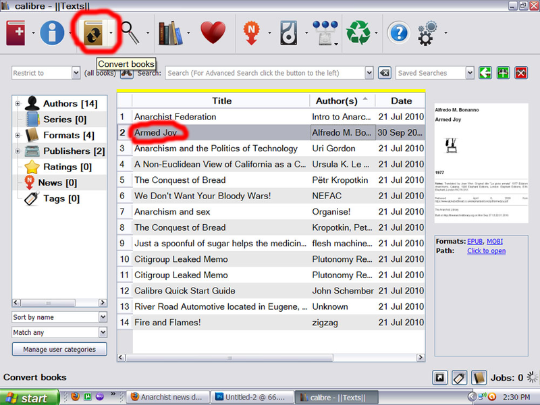
Task: Sort by the Date column header
Action: tap(400, 101)
